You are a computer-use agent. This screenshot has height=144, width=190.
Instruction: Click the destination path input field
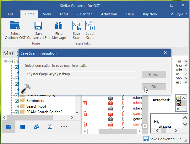81,74
